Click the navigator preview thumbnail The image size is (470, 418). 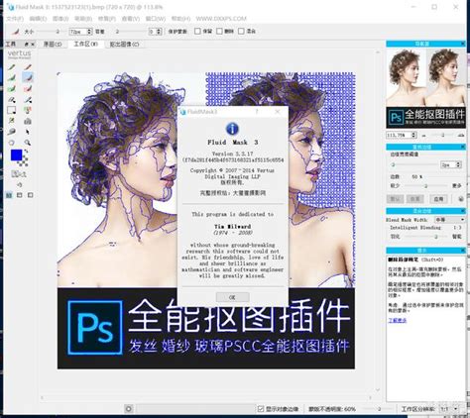pos(426,88)
